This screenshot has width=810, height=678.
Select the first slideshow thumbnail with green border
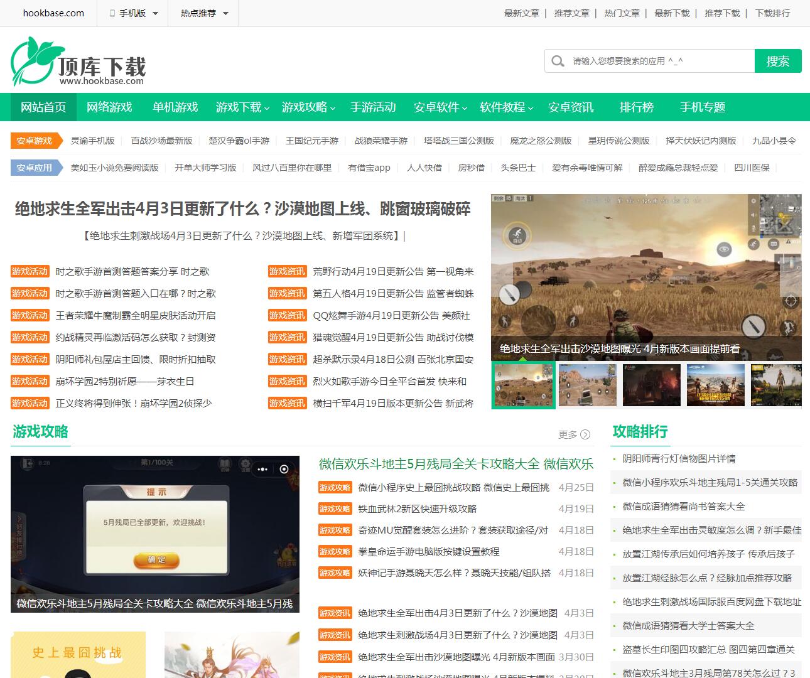point(524,385)
